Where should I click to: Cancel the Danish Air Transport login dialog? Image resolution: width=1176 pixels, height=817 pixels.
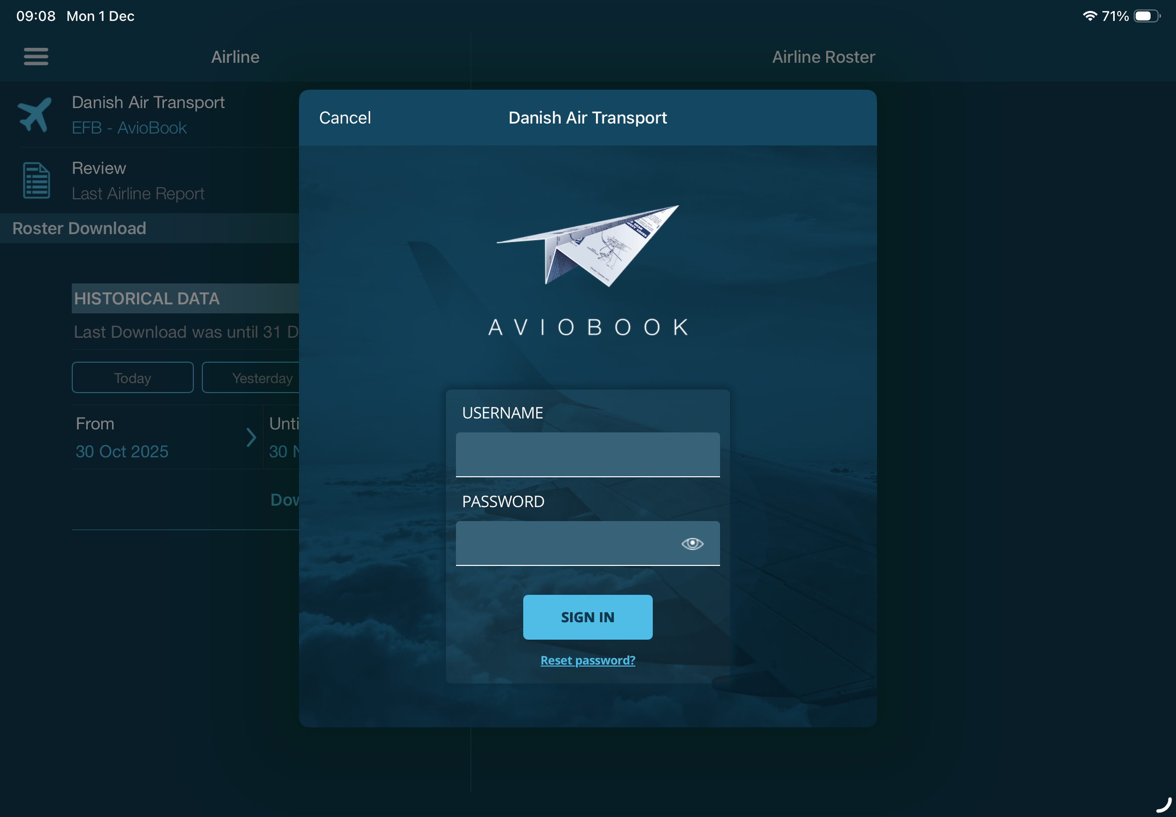(x=344, y=118)
